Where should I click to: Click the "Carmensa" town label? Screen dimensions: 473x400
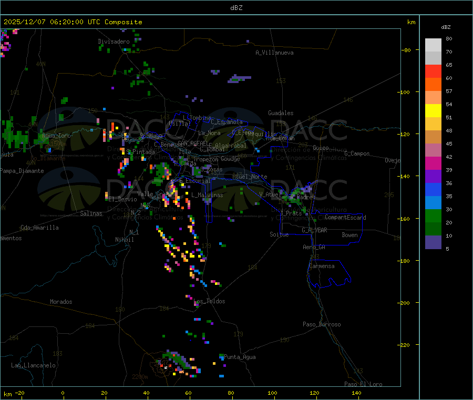point(322,266)
